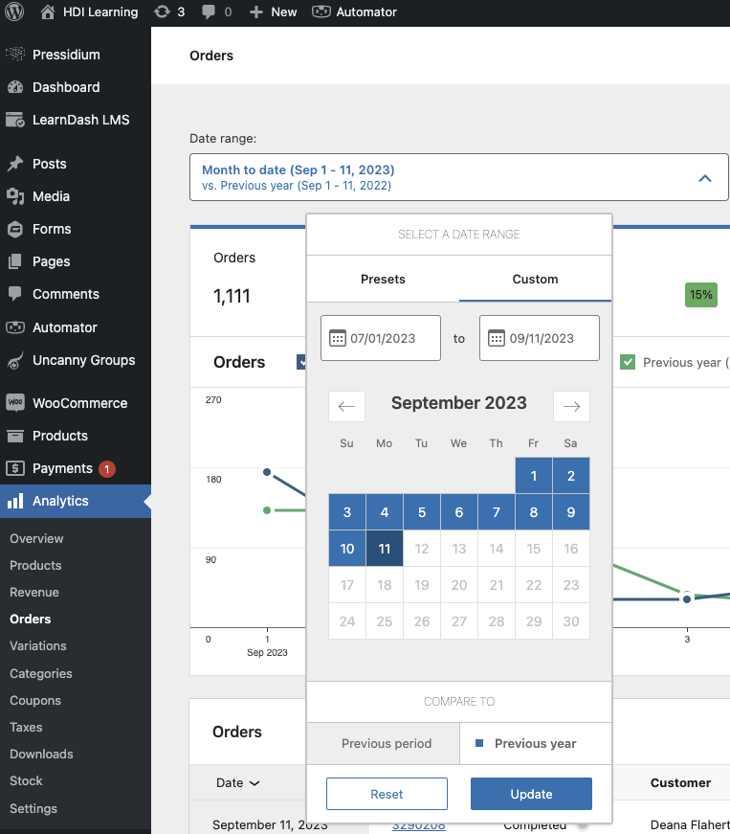
Task: Switch to the Presets tab
Action: (383, 280)
